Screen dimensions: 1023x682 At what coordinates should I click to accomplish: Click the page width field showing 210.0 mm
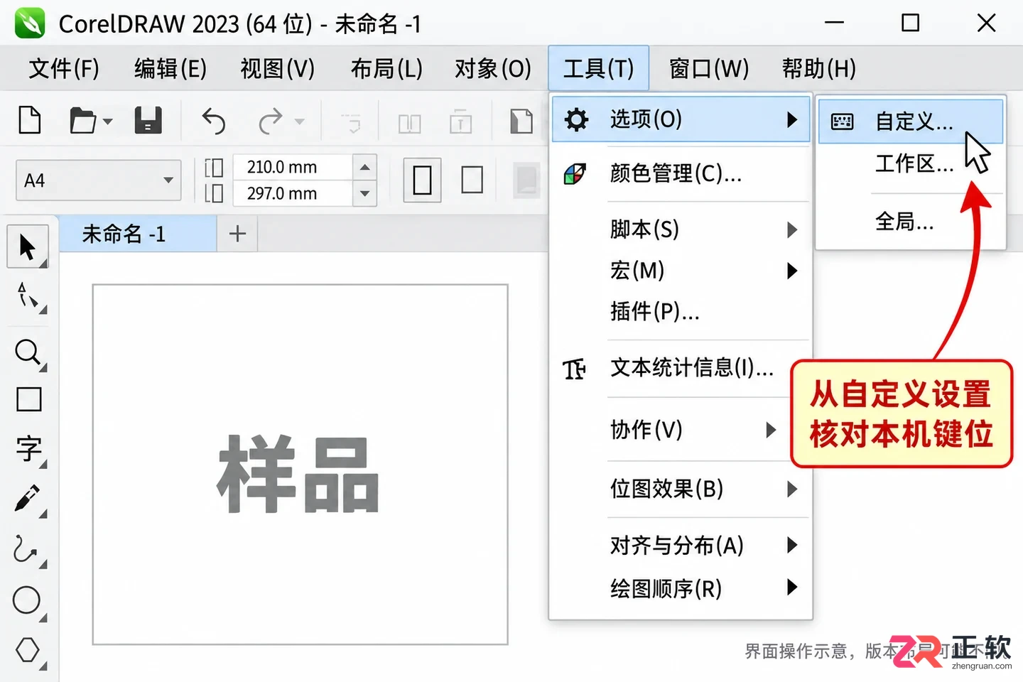click(292, 167)
